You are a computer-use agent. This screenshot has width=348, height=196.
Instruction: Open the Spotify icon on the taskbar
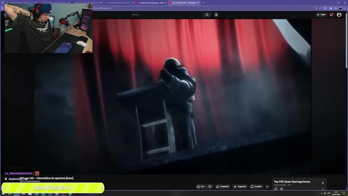tap(43, 194)
